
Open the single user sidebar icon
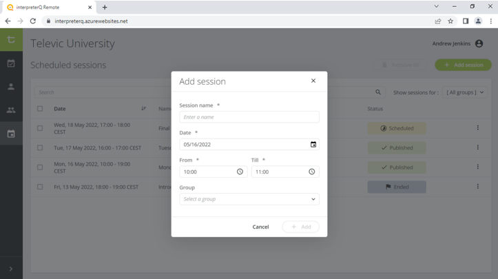click(11, 86)
